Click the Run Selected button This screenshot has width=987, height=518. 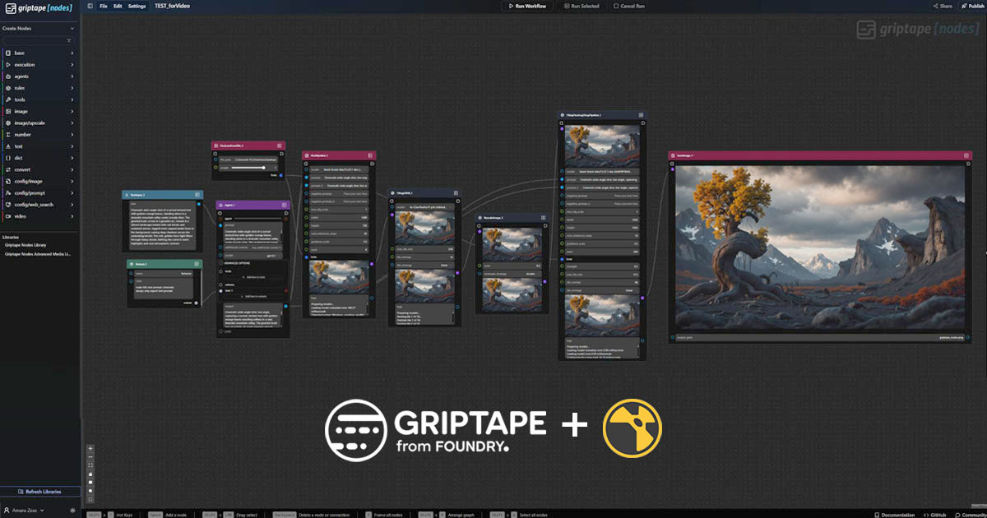pyautogui.click(x=581, y=6)
